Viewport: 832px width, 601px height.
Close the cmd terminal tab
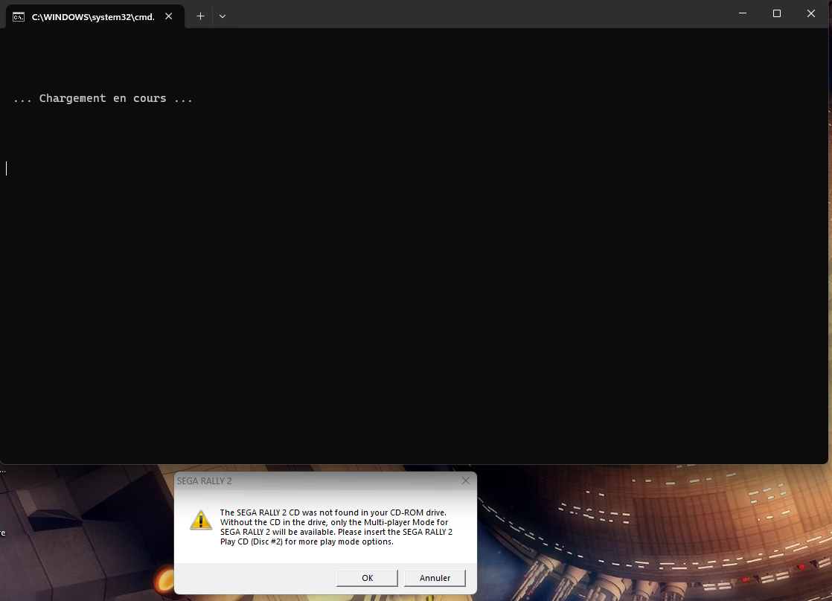169,16
